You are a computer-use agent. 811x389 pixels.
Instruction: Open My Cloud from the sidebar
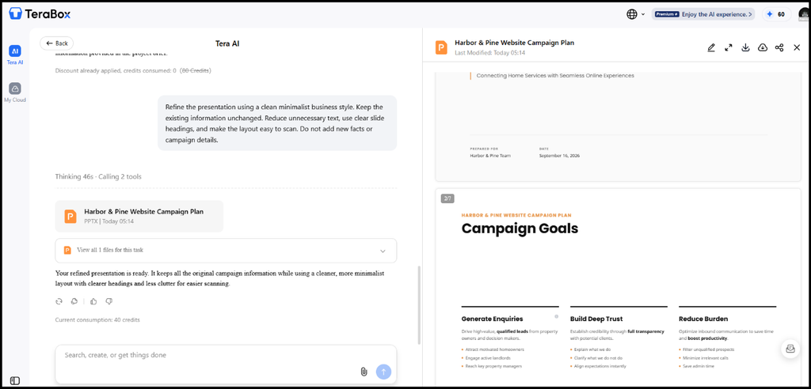(x=15, y=89)
